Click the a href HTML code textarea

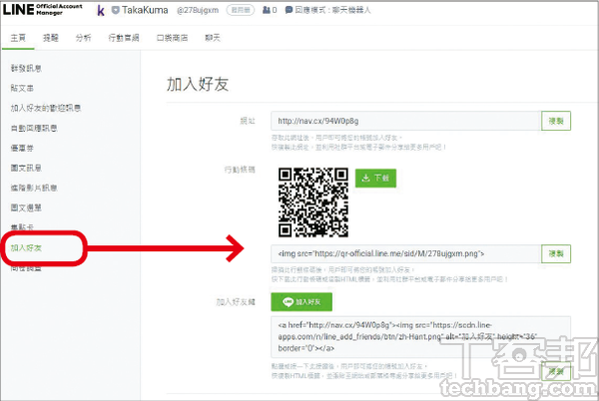420,336
